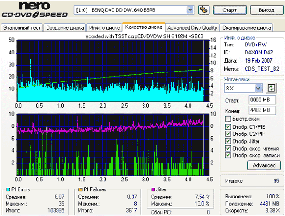This screenshot has width=285, height=216.
Task: Uncheck Отобр. C1/PIE checkbox
Action: pyautogui.click(x=228, y=126)
